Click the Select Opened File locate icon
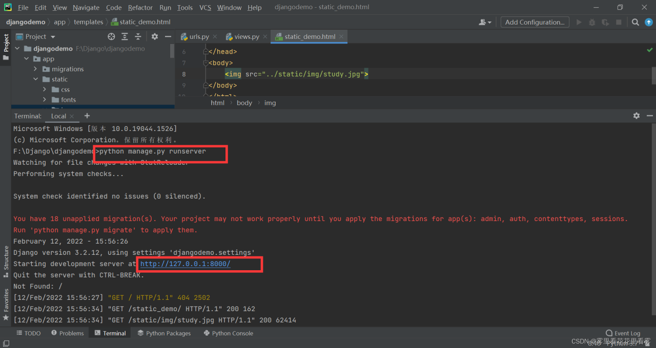 coord(111,36)
